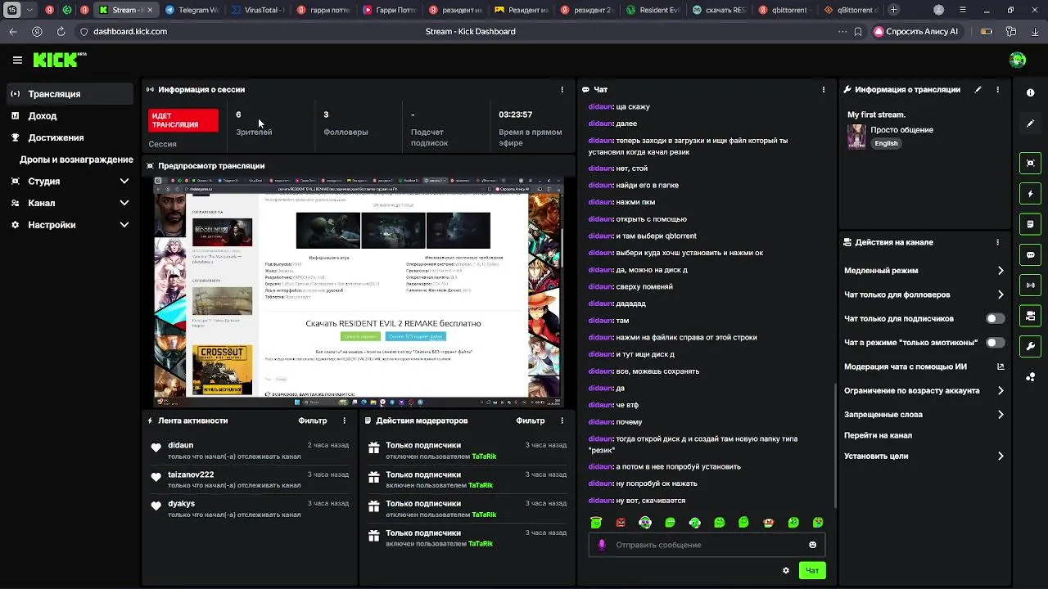Viewport: 1048px width, 589px height.
Task: Click the chat panel scrollbar
Action: point(834,445)
